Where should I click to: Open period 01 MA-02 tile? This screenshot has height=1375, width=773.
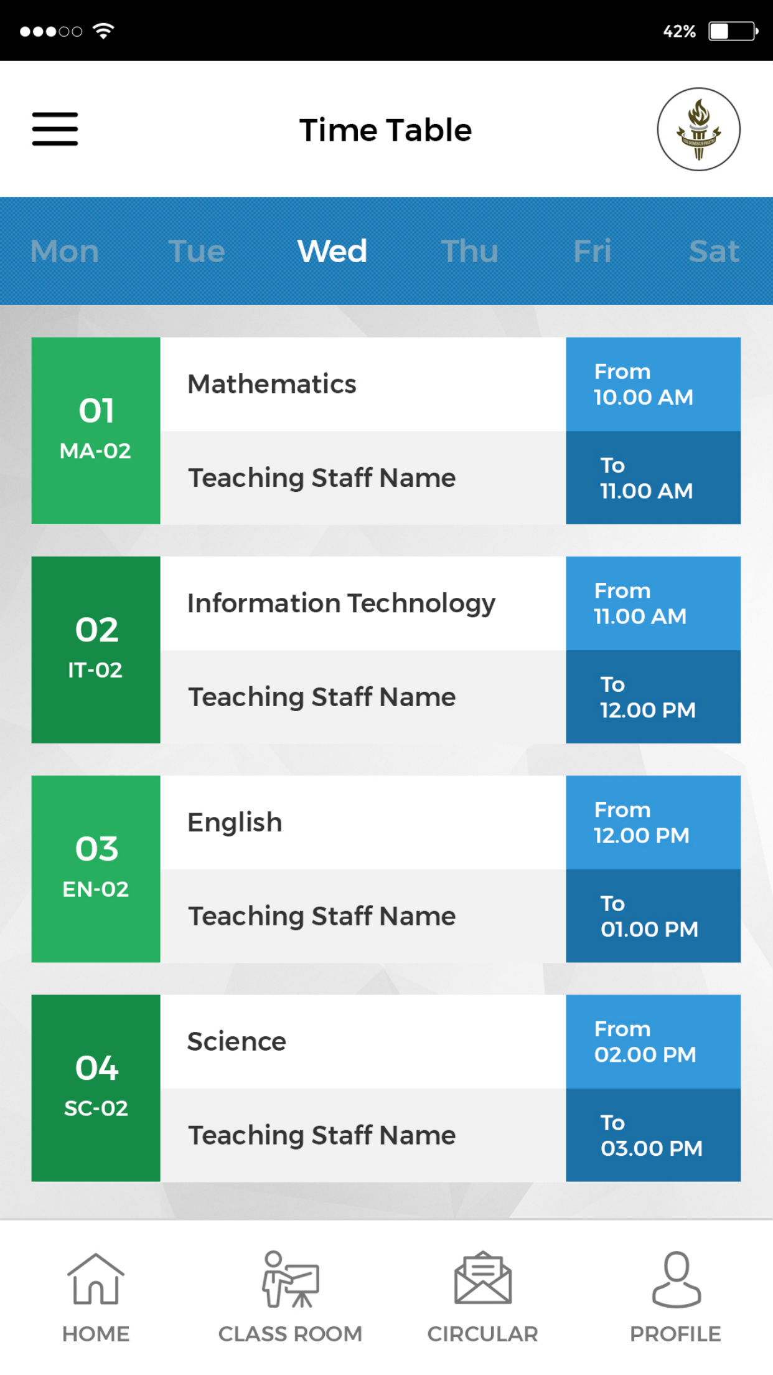pos(96,431)
